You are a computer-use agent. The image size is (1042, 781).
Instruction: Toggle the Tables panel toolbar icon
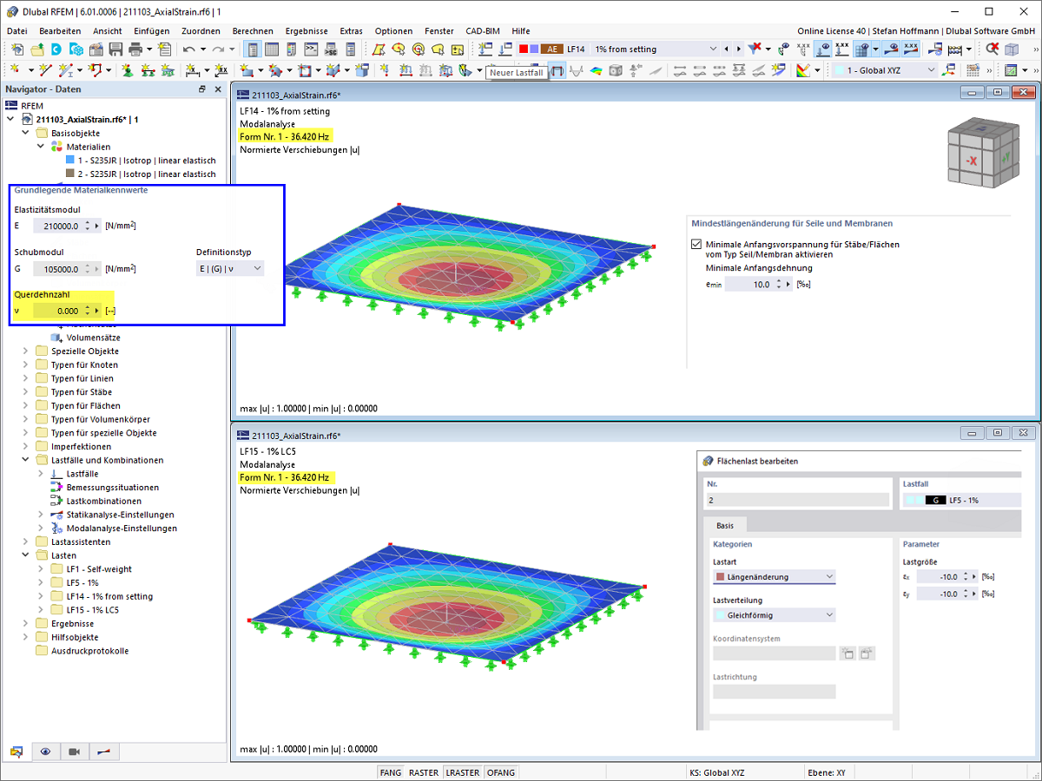[x=272, y=49]
